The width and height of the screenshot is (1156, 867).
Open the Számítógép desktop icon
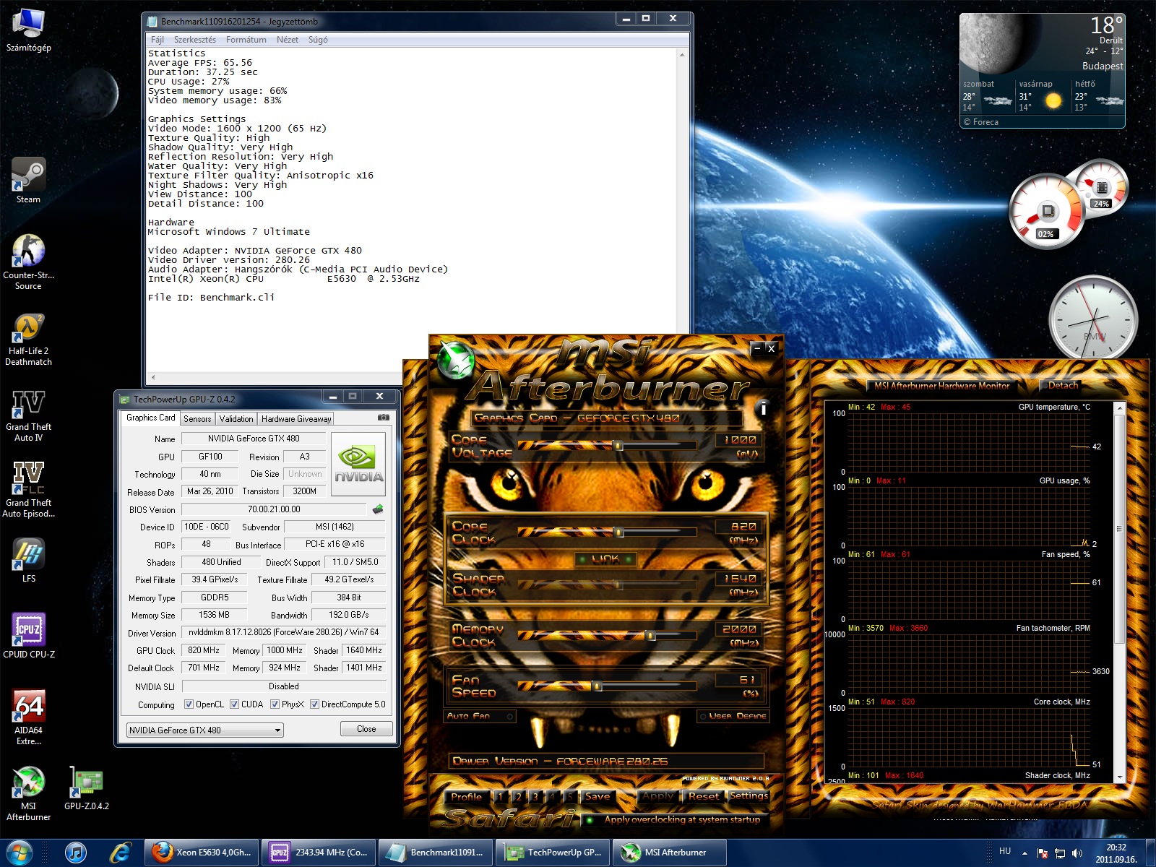(x=29, y=29)
